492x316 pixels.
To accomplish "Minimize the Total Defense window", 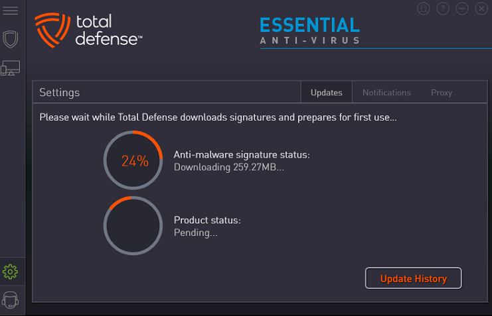I will click(462, 9).
